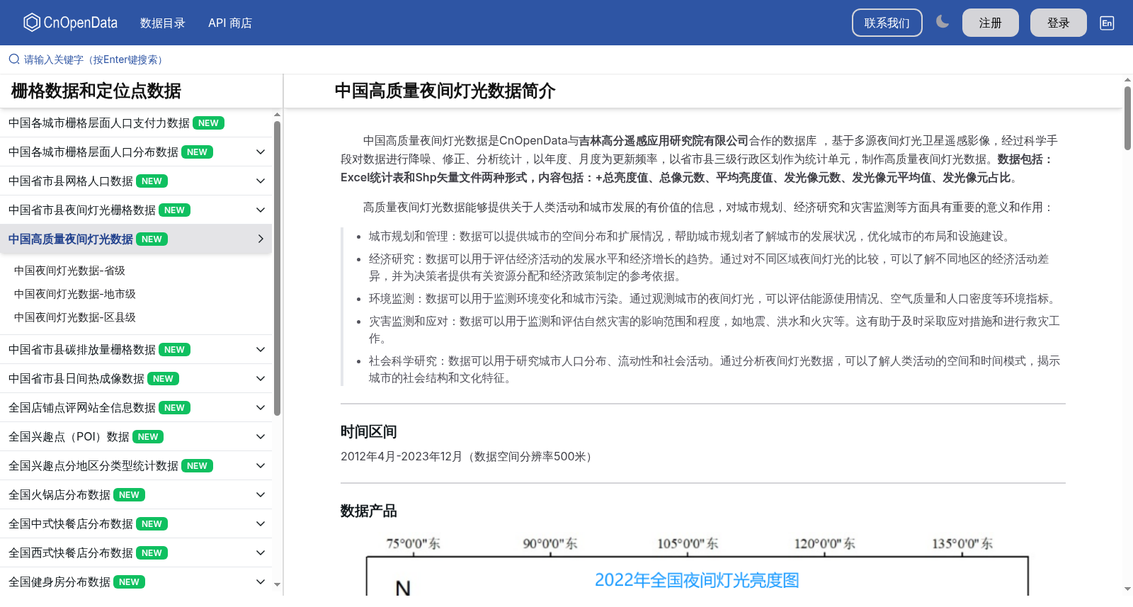The height and width of the screenshot is (607, 1133).
Task: Click the 中国高质量夜间灯光数据简介 title
Action: 445,91
